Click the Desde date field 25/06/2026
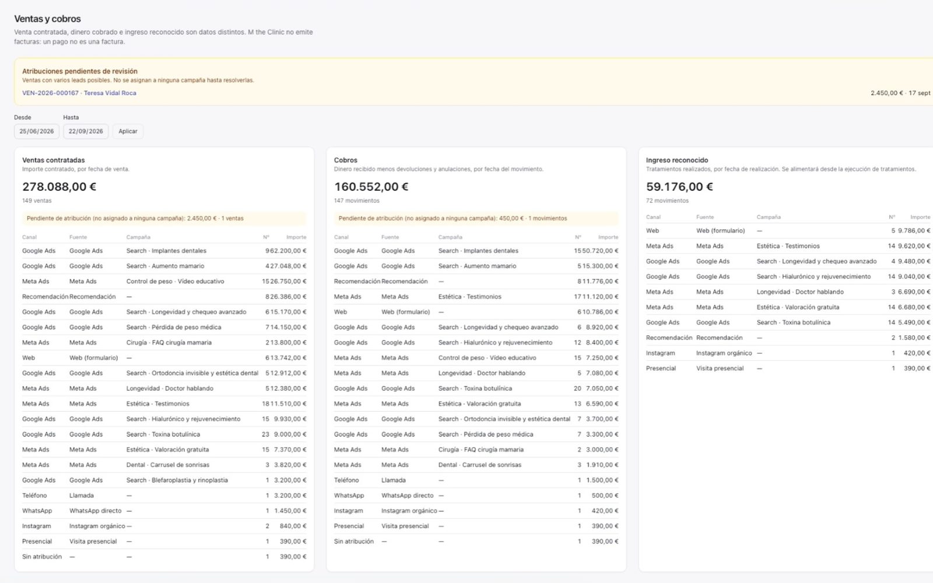This screenshot has height=583, width=933. tap(37, 131)
